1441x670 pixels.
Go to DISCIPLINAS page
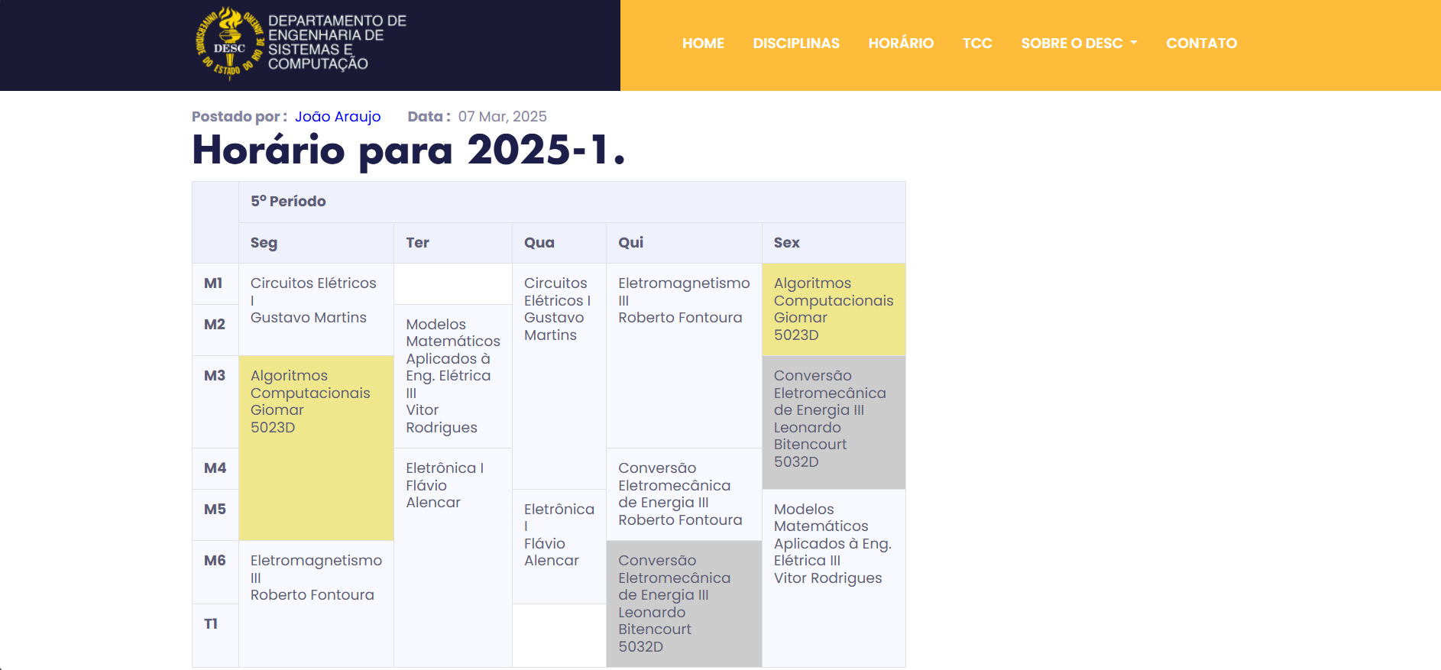click(x=796, y=44)
